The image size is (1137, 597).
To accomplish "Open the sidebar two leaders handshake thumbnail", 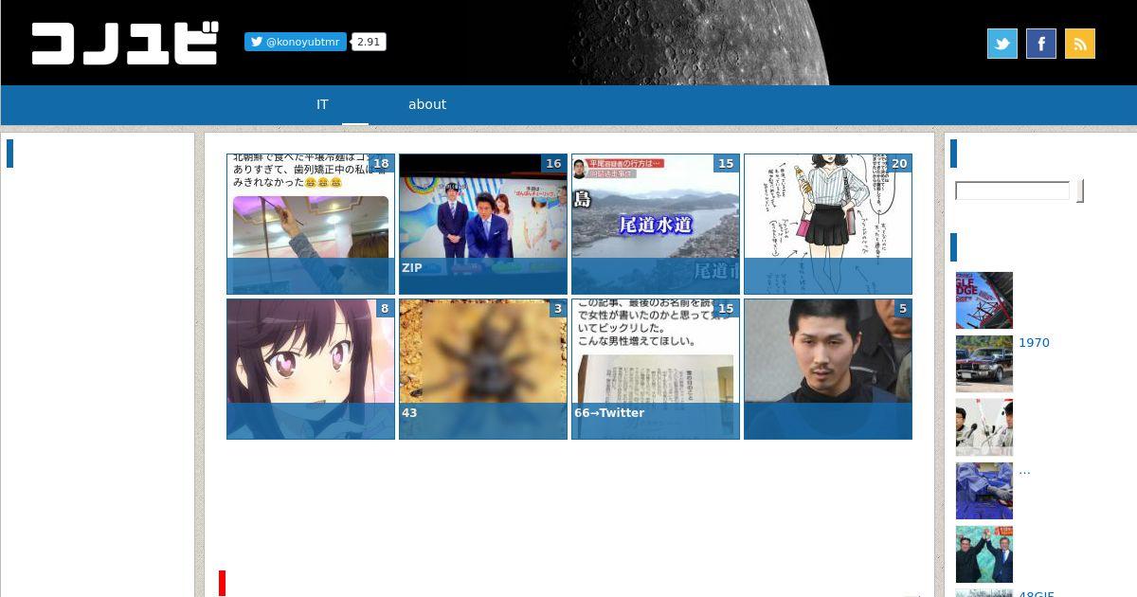I will tap(984, 554).
